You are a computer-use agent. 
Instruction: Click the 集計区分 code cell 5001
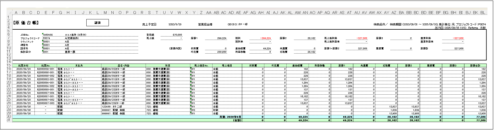pos(46,52)
